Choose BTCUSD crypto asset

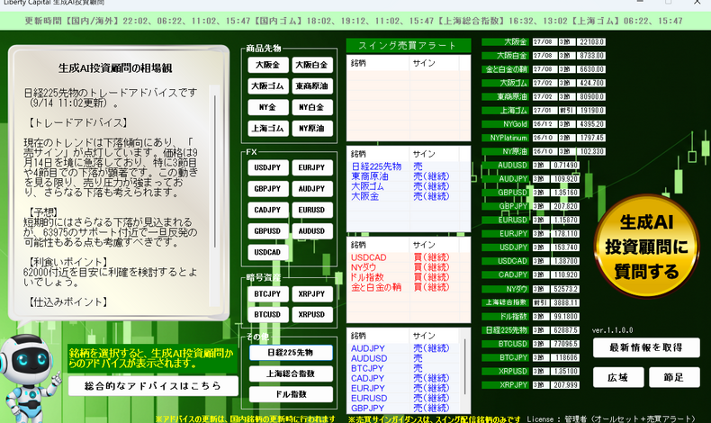coord(267,315)
